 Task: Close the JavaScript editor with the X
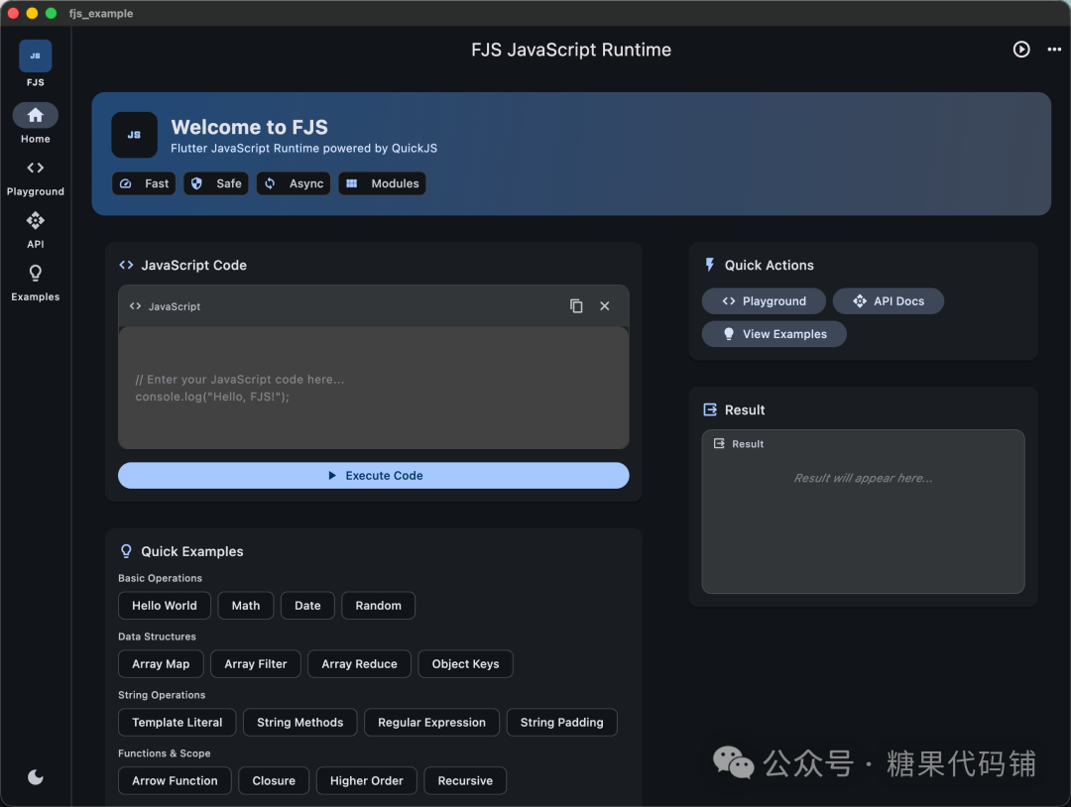coord(604,306)
